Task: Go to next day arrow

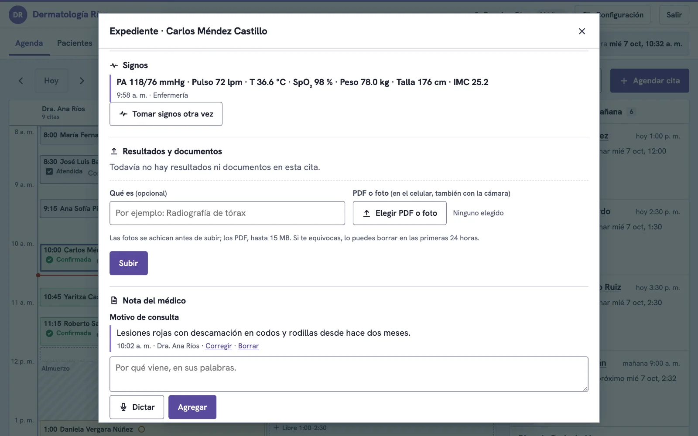Action: pos(82,81)
